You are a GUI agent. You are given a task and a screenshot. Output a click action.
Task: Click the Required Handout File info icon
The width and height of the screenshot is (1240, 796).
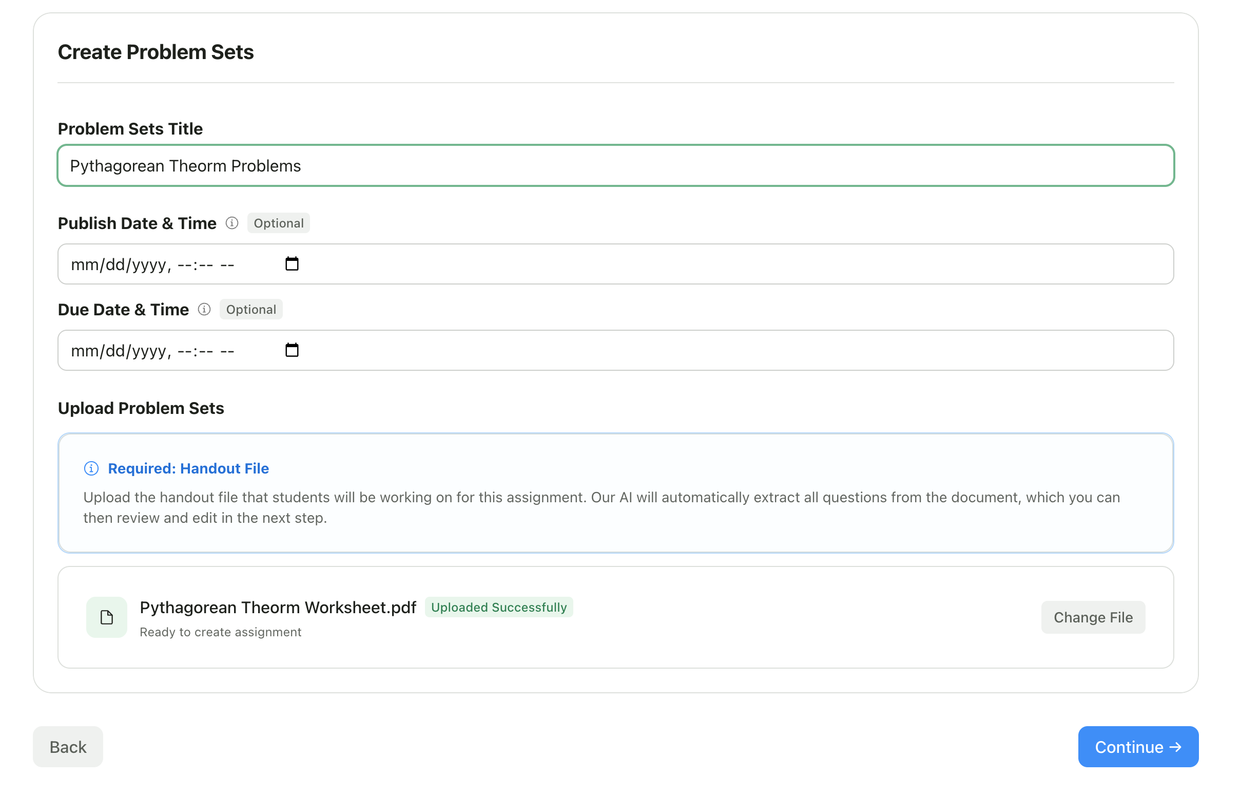(x=91, y=469)
